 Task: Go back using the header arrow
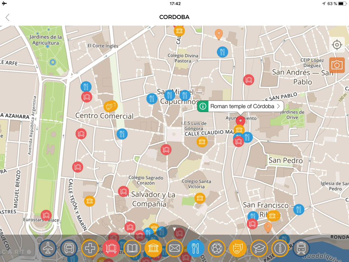click(8, 17)
